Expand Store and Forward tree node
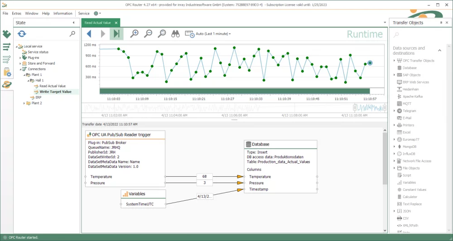 tap(20, 63)
